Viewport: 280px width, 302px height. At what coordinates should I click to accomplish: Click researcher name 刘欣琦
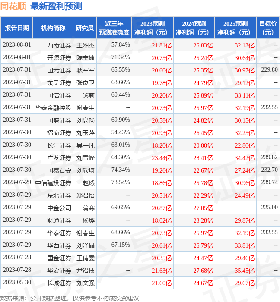pos(86,171)
